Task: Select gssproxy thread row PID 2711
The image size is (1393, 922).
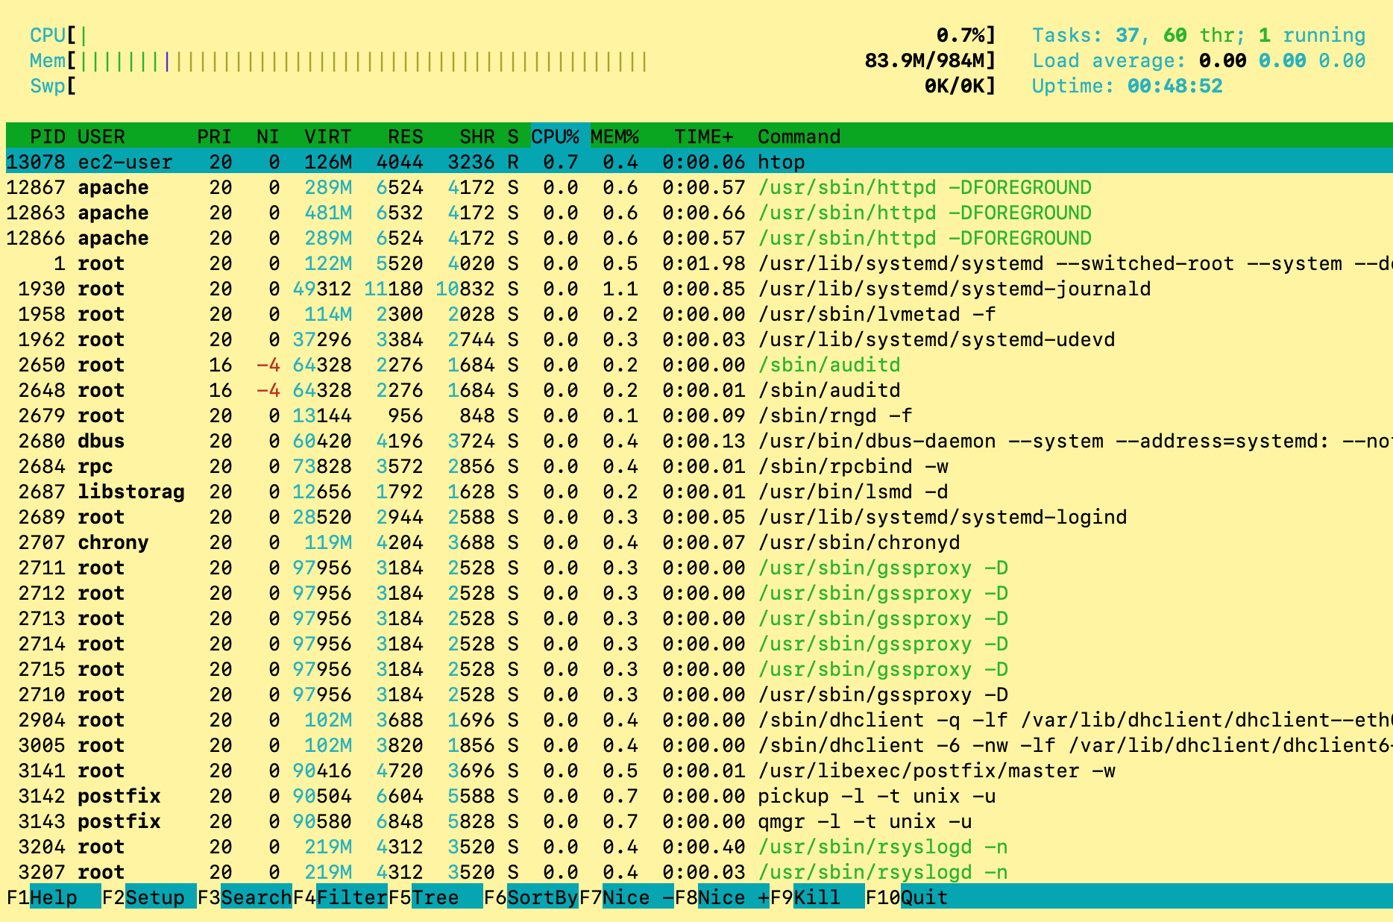Action: (x=699, y=568)
